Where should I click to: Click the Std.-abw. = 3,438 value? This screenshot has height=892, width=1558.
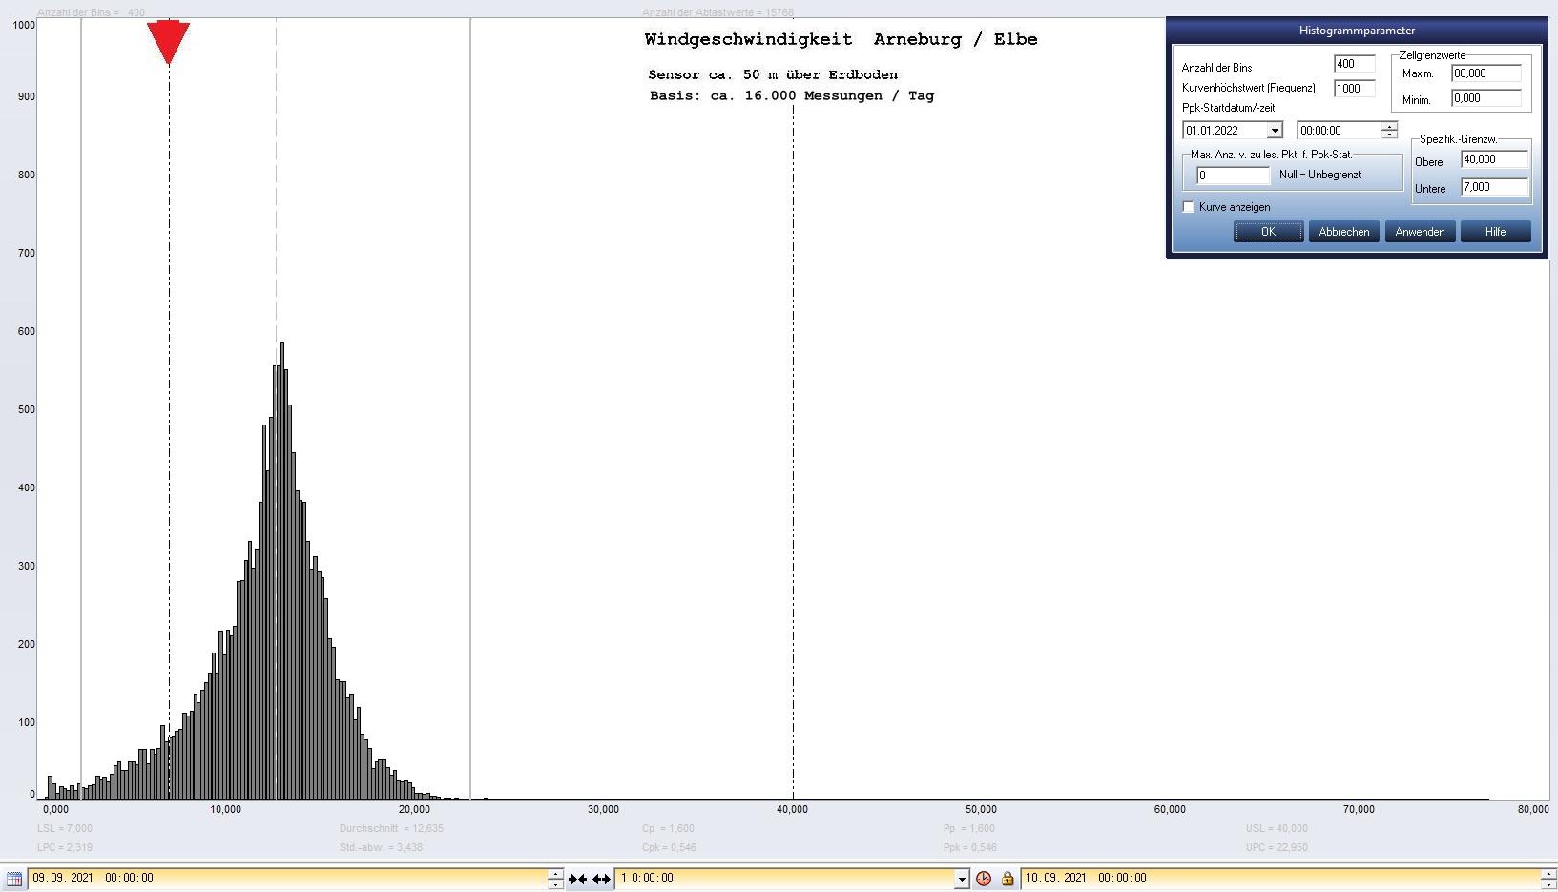381,848
